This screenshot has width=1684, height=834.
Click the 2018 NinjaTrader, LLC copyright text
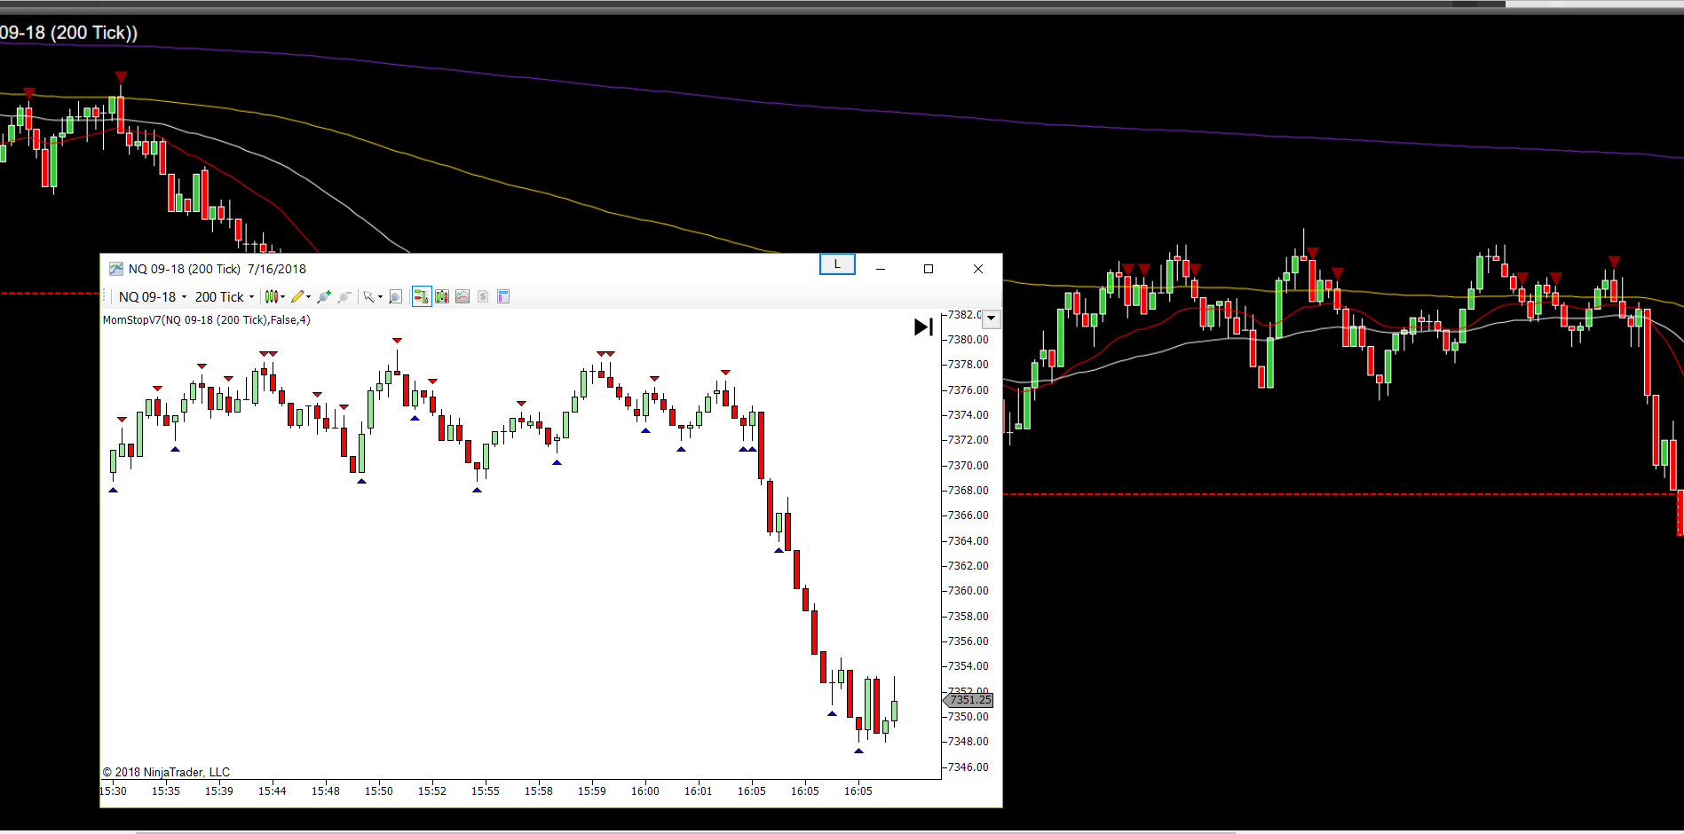click(x=166, y=772)
